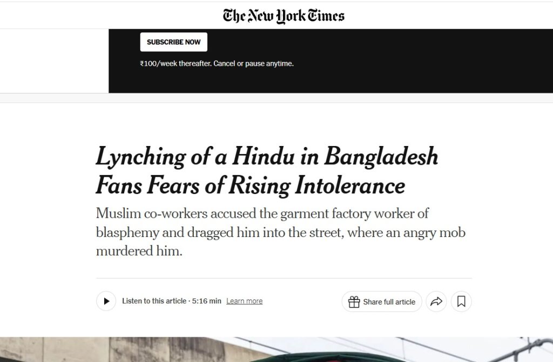553x362 pixels.
Task: Click the 5:16 min audio duration text
Action: click(x=207, y=301)
